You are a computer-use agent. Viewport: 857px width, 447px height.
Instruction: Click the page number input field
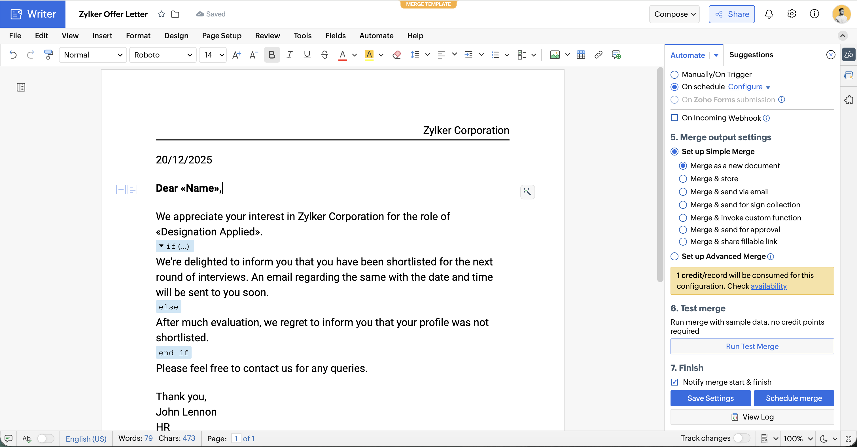(236, 438)
